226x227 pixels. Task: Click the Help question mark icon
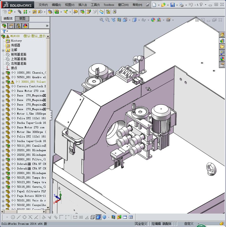[201, 5]
